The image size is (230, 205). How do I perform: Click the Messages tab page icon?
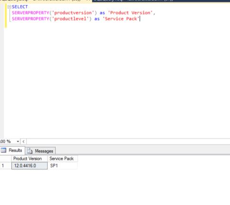29,151
